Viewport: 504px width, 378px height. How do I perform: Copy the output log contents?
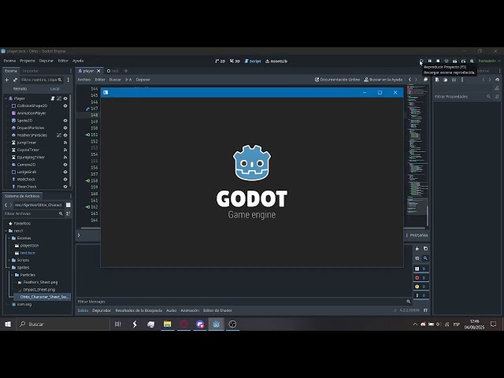click(425, 249)
